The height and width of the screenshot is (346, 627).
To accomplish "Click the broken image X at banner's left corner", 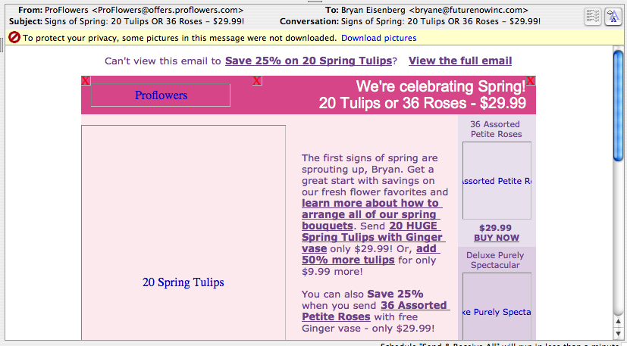I will click(86, 80).
